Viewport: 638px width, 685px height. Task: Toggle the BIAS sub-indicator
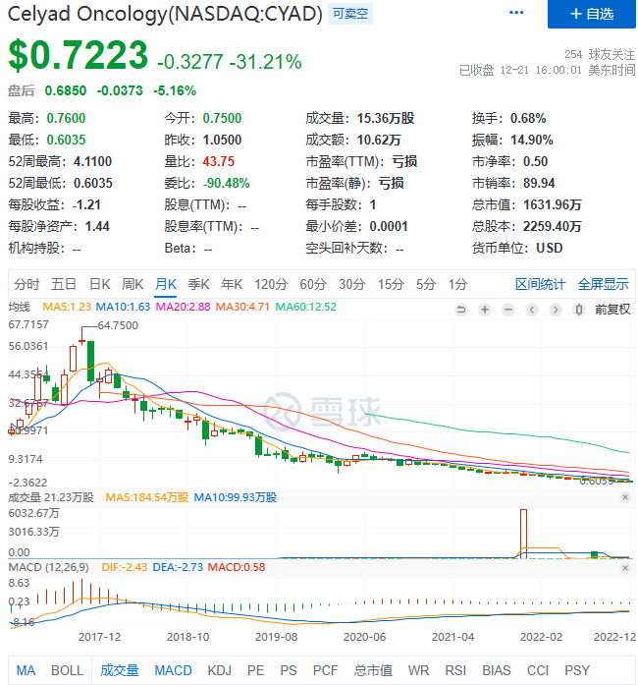click(497, 670)
